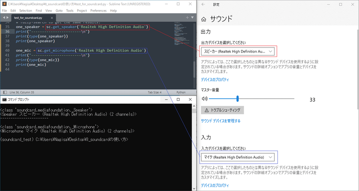
Task: Click the minimap in Sublime Text
Action: pyautogui.click(x=183, y=33)
